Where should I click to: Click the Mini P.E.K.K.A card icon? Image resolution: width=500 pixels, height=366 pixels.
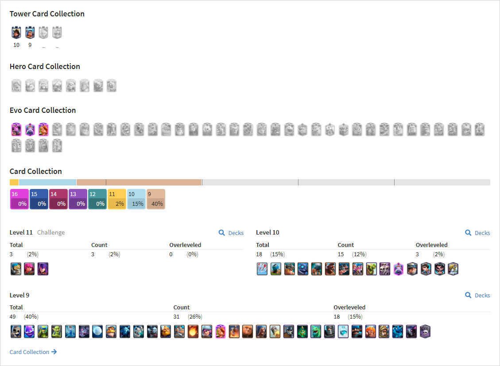pos(303,269)
